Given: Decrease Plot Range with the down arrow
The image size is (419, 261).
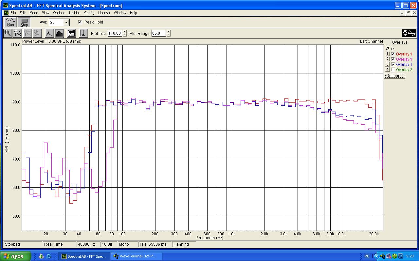Looking at the screenshot, I should (168, 35).
